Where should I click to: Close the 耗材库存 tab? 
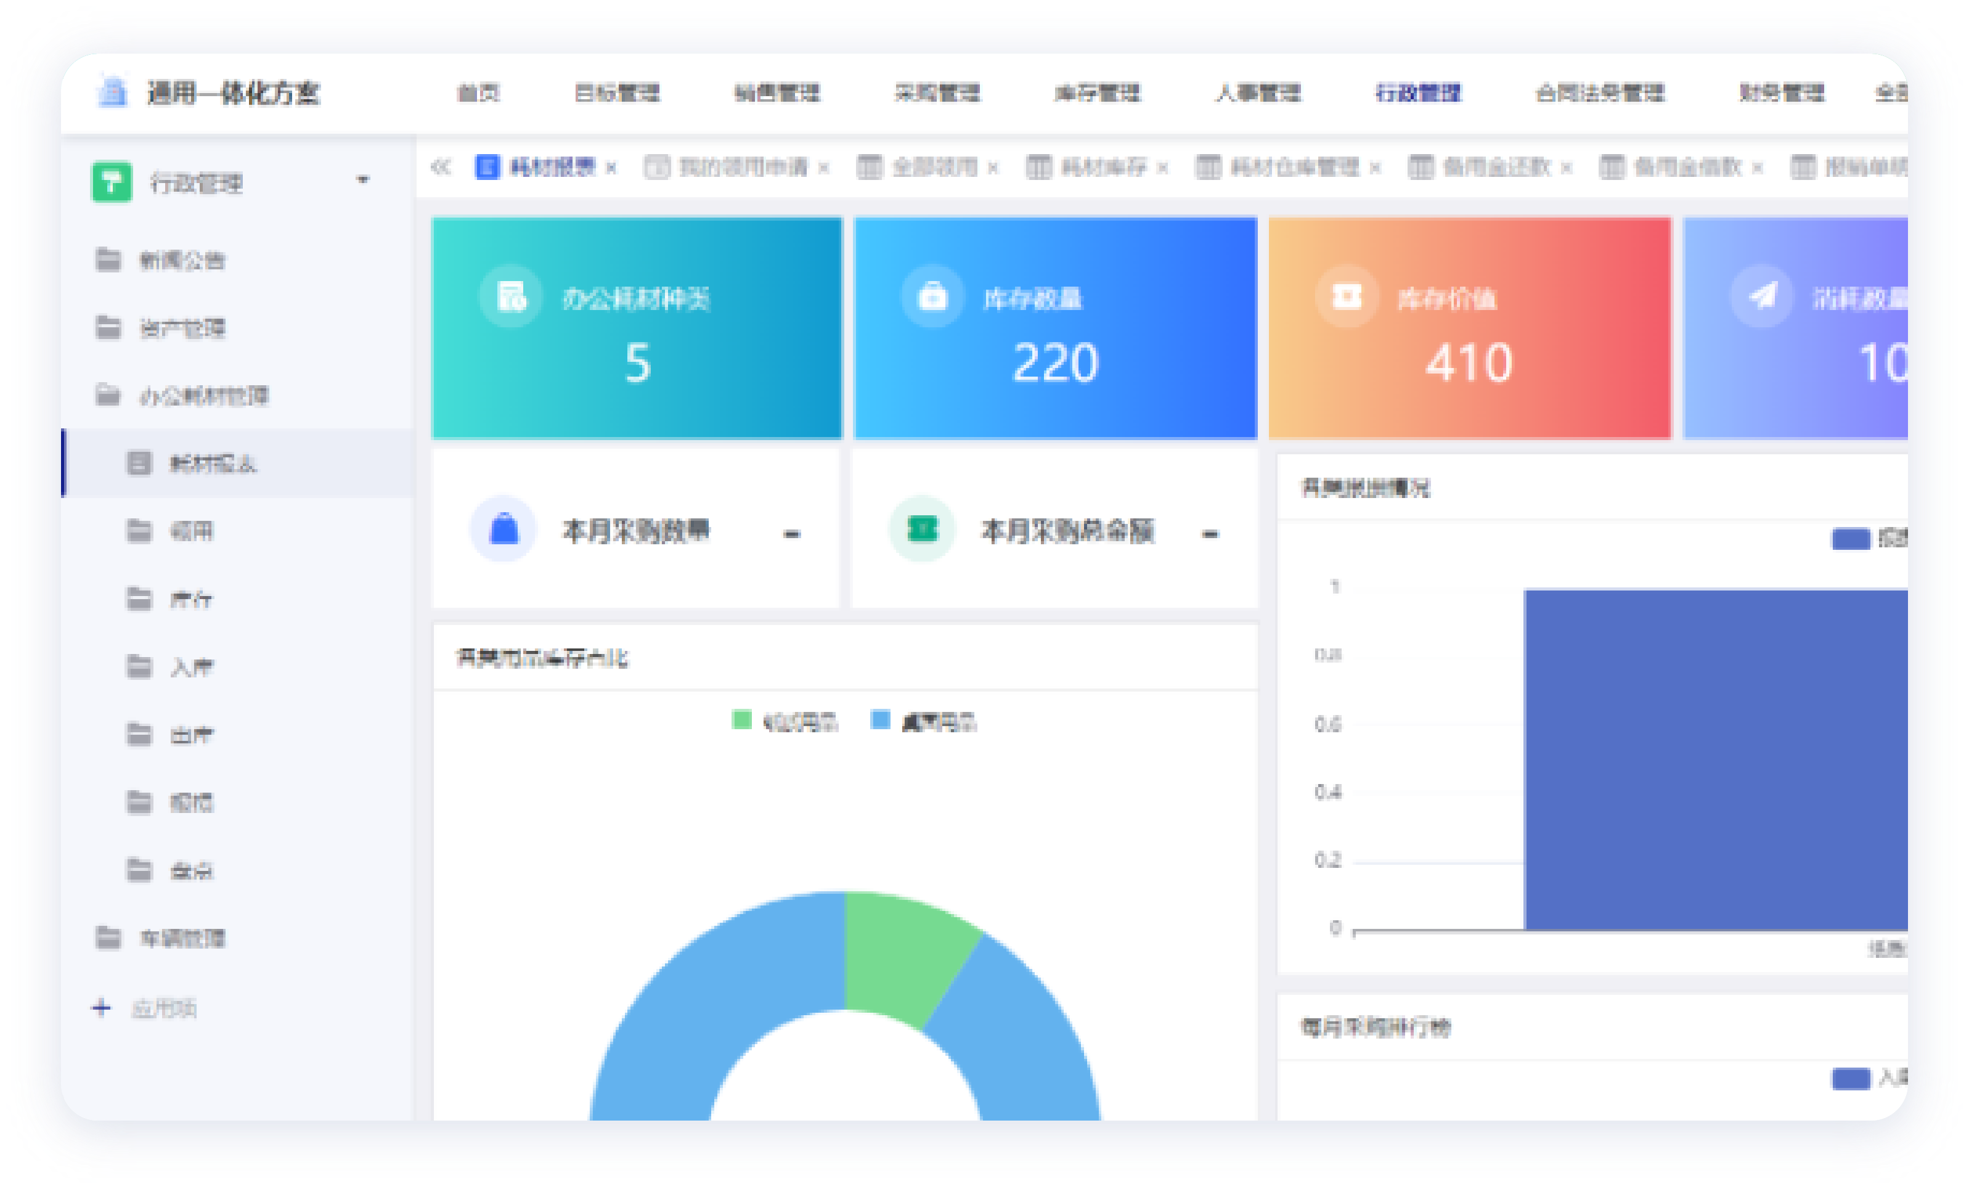pos(1163,168)
